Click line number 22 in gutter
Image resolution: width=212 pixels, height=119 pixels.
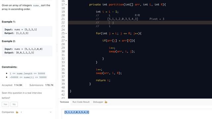pos(63,22)
